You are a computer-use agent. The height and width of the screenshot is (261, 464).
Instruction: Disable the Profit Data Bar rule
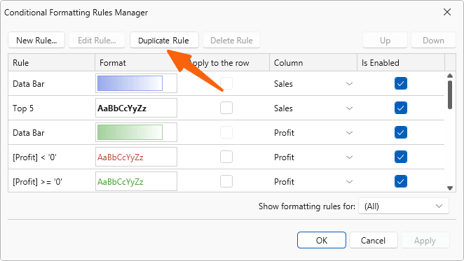(401, 132)
